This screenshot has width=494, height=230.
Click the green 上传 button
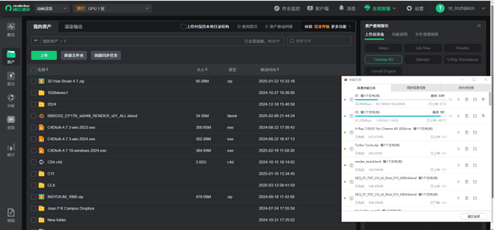[x=44, y=55]
